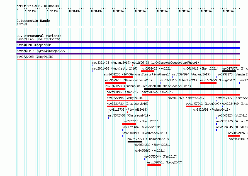
Task: Click the black bar of esv3658918 (Besenbacher2015)
Action: (x=192, y=89)
